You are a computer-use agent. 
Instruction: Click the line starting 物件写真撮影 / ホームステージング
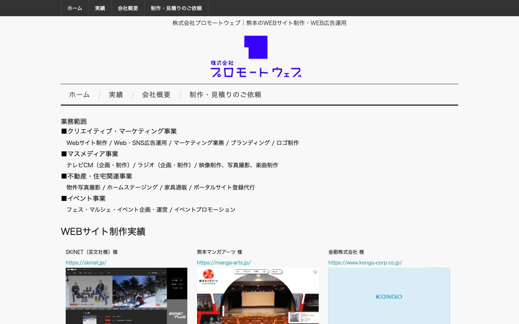click(x=161, y=187)
